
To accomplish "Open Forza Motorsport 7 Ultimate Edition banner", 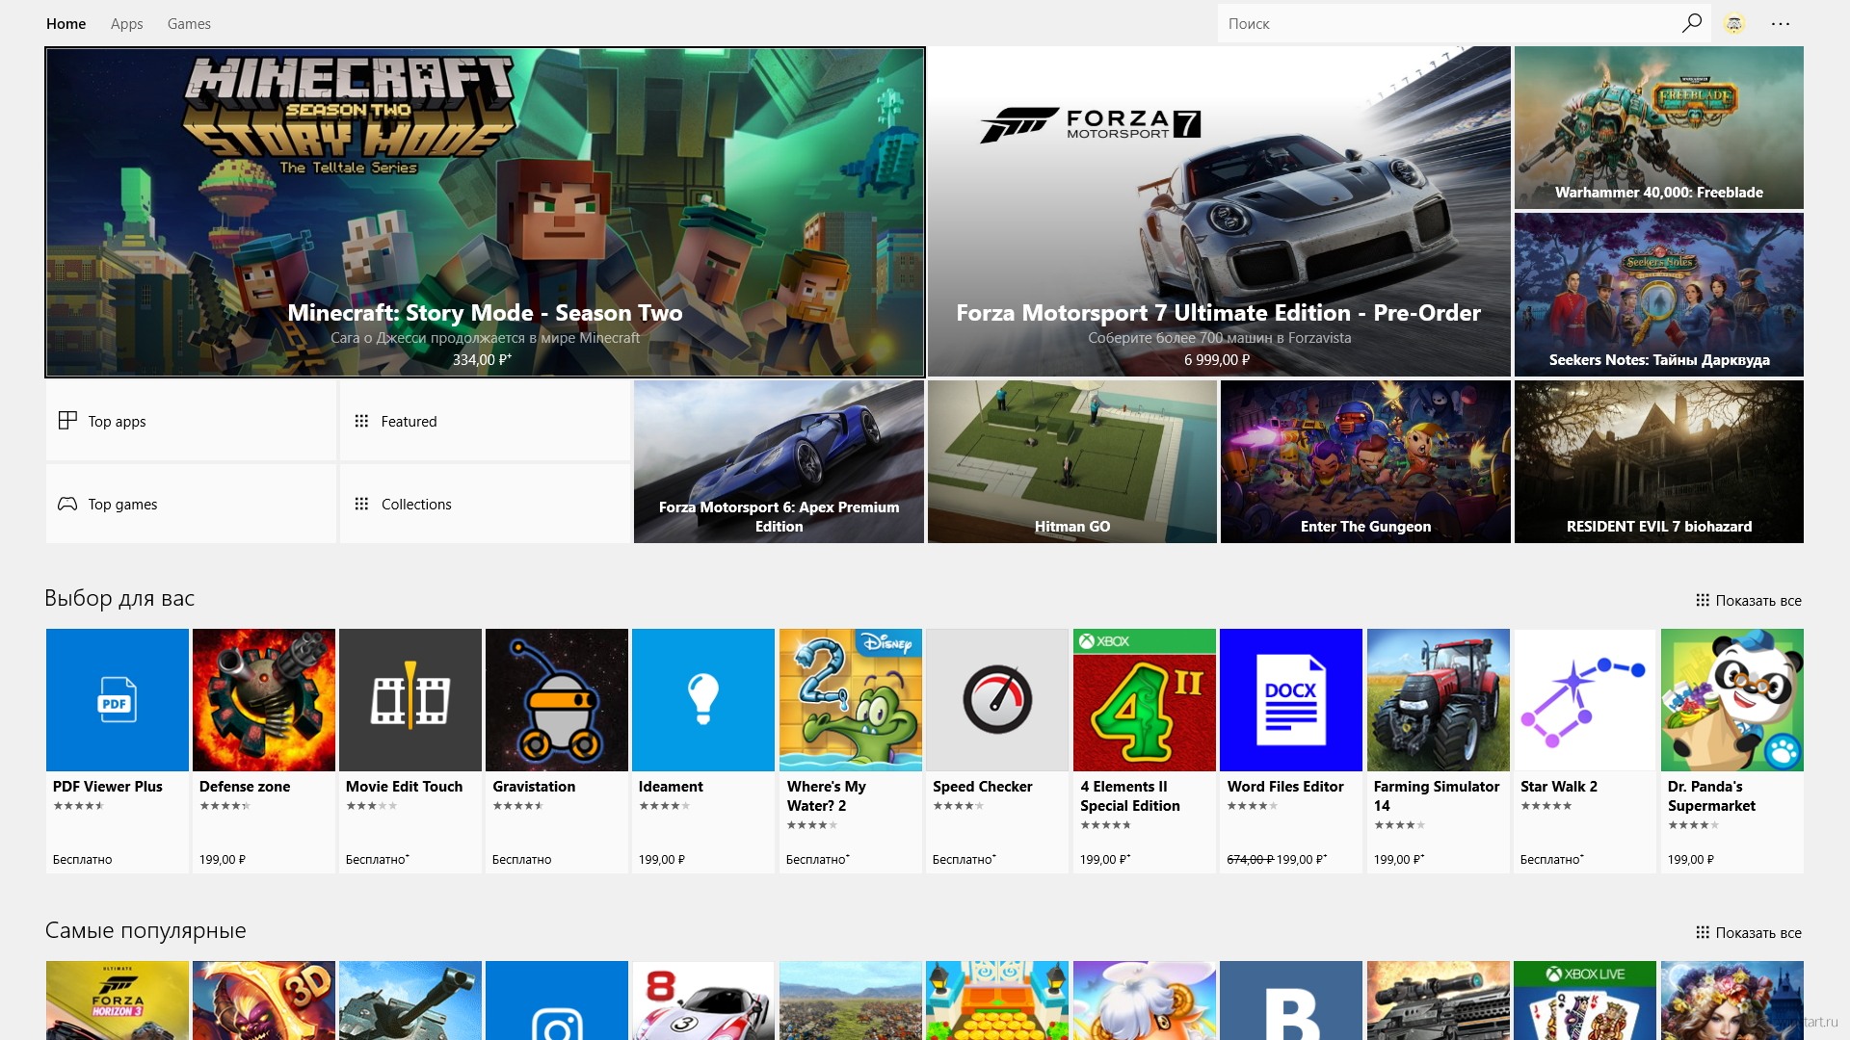I will (1219, 212).
